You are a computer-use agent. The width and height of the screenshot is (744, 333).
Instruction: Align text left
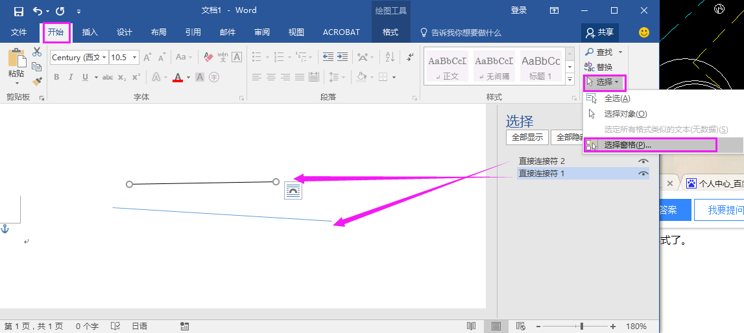pyautogui.click(x=257, y=76)
